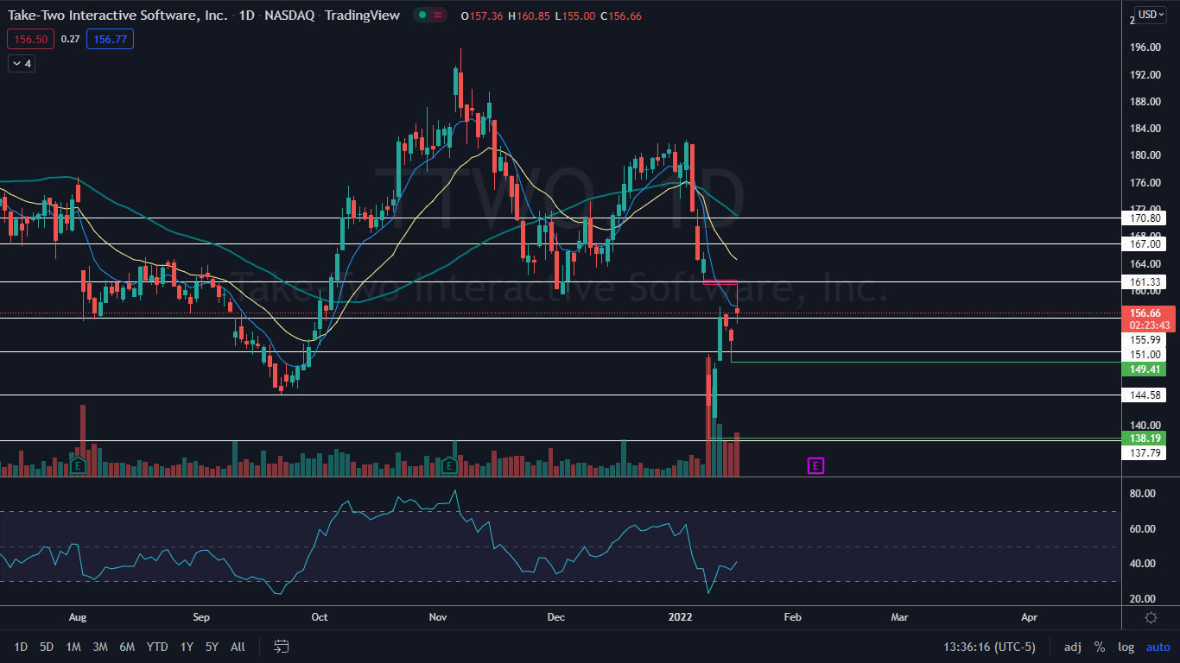Click the August earnings E marker

click(x=78, y=466)
